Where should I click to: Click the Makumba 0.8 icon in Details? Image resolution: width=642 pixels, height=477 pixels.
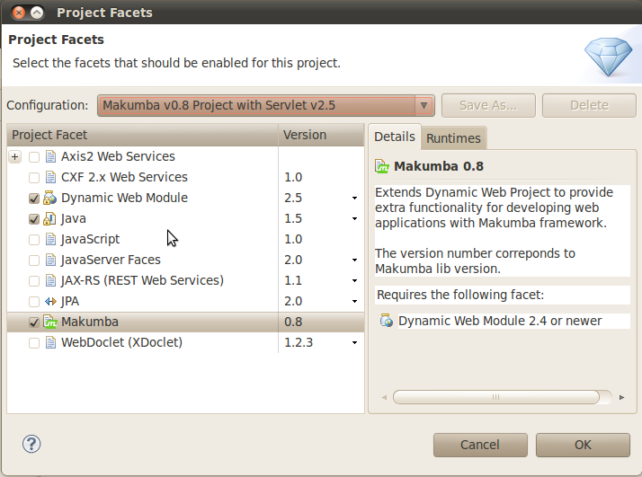(x=381, y=166)
